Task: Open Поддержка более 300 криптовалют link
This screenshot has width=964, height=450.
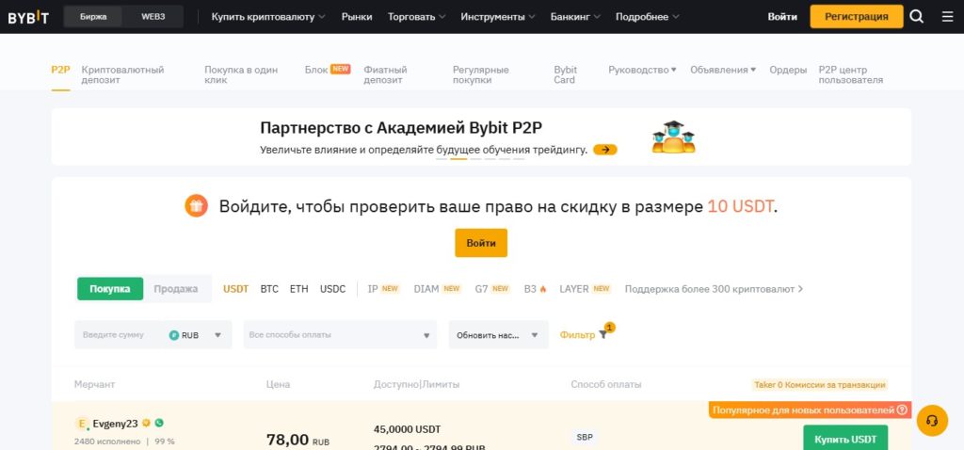Action: point(714,289)
